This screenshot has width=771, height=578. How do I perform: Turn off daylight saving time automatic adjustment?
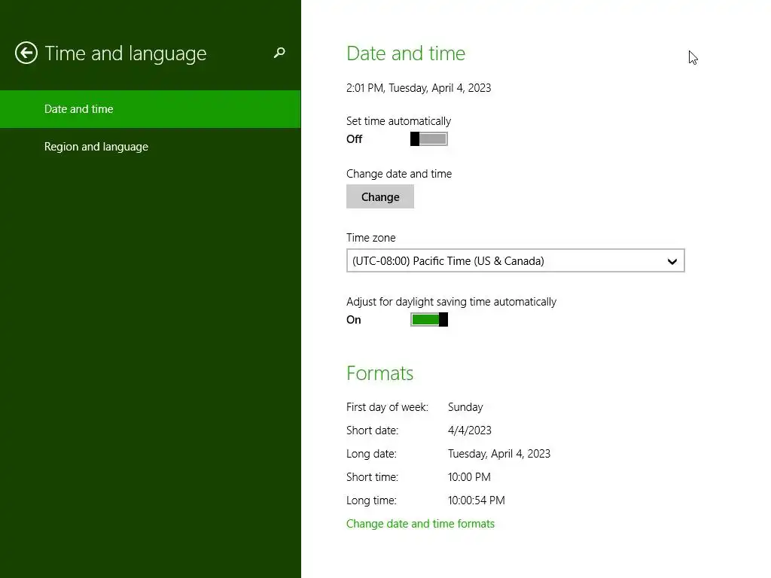point(428,319)
